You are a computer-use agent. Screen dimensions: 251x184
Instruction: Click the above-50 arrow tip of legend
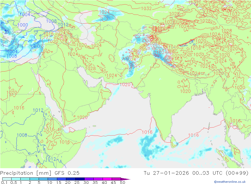(125, 179)
